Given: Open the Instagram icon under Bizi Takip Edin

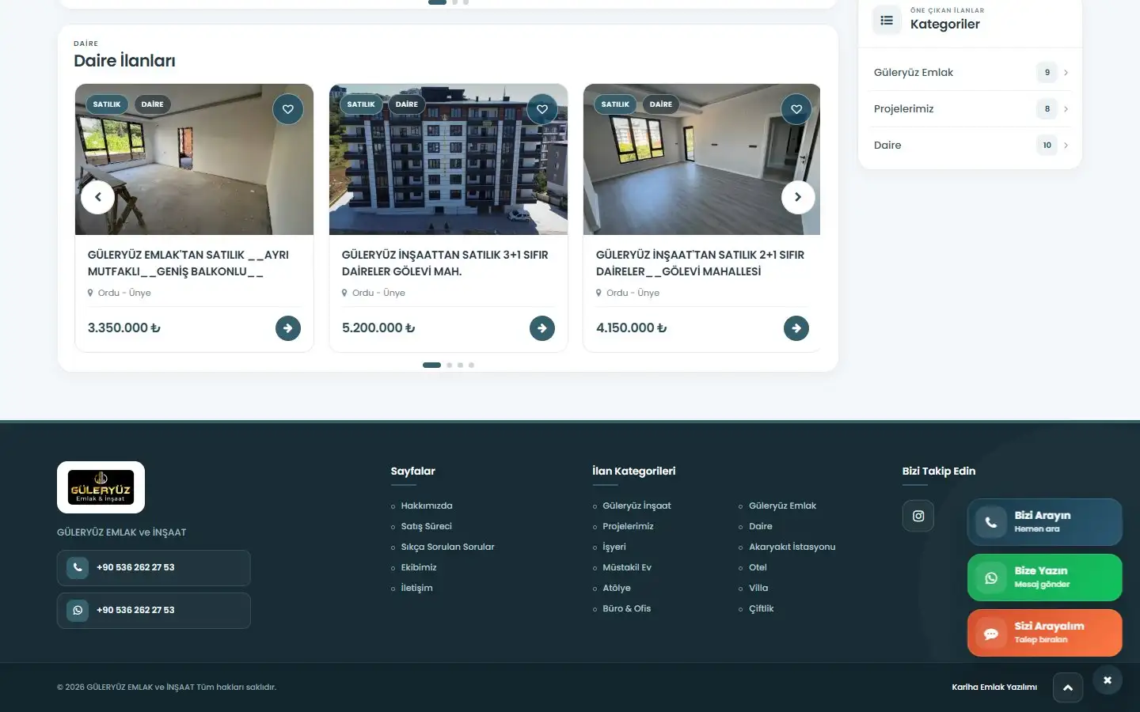Looking at the screenshot, I should (x=918, y=516).
